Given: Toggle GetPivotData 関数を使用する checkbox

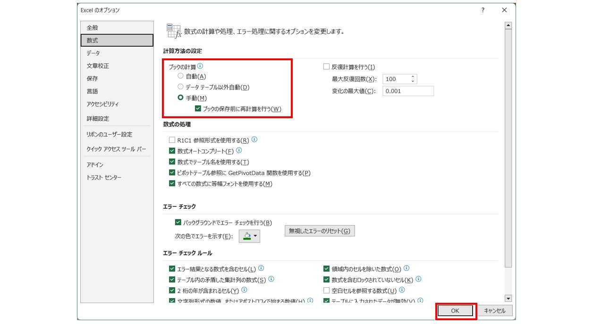Looking at the screenshot, I should 172,173.
